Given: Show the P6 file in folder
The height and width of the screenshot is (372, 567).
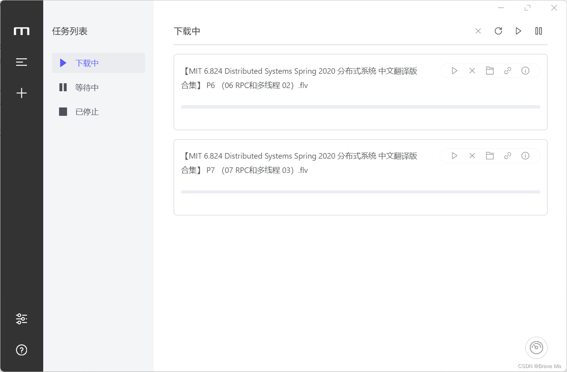Looking at the screenshot, I should coord(490,71).
